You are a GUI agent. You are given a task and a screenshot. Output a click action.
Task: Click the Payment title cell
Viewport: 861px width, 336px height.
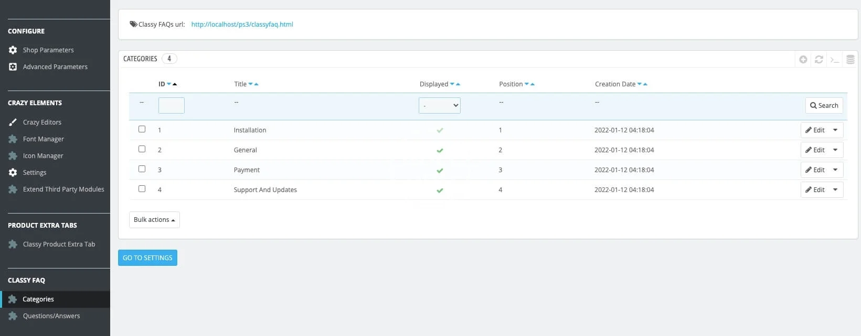247,170
